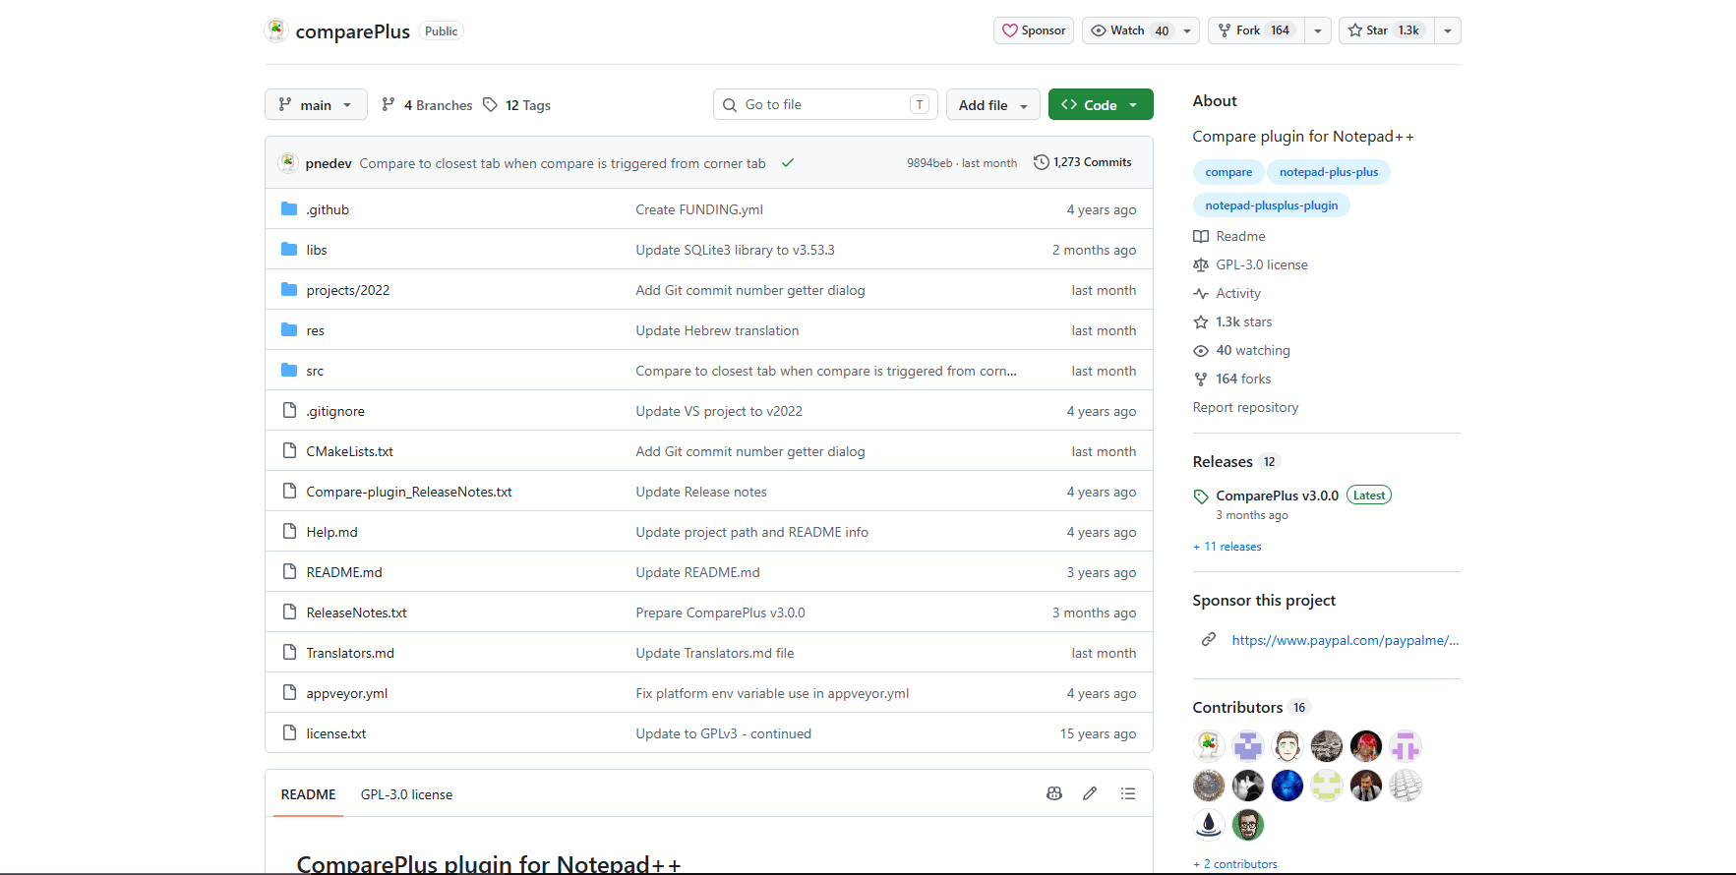This screenshot has height=875, width=1736.
Task: Open the README outline list icon
Action: [x=1128, y=793]
